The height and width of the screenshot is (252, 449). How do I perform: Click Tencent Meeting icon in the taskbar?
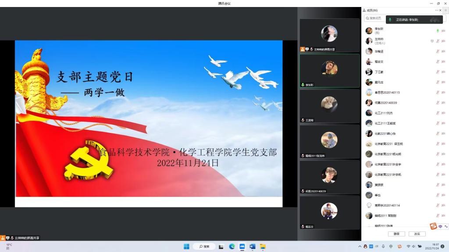[x=242, y=246]
